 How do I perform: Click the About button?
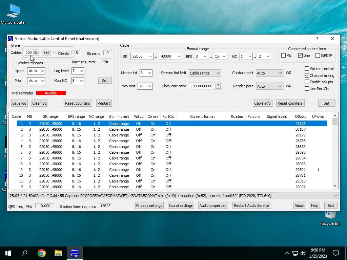click(300, 205)
